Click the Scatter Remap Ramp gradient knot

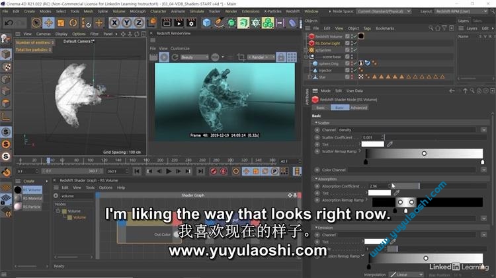click(x=424, y=153)
